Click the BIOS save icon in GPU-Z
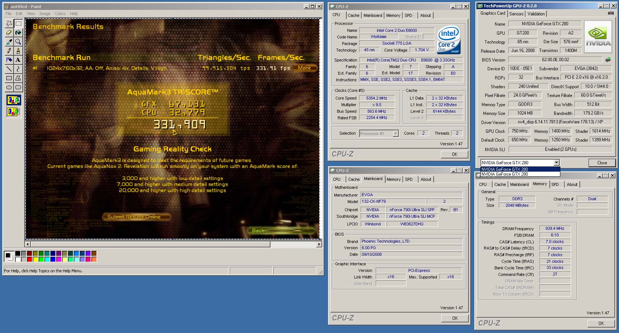 pos(608,59)
